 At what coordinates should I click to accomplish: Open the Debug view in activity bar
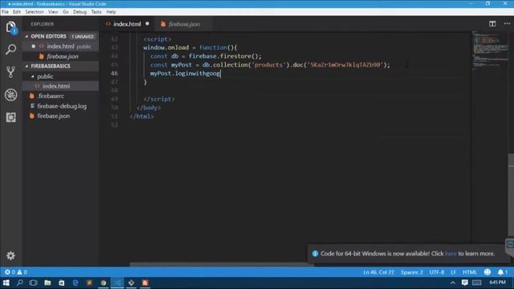click(x=10, y=95)
